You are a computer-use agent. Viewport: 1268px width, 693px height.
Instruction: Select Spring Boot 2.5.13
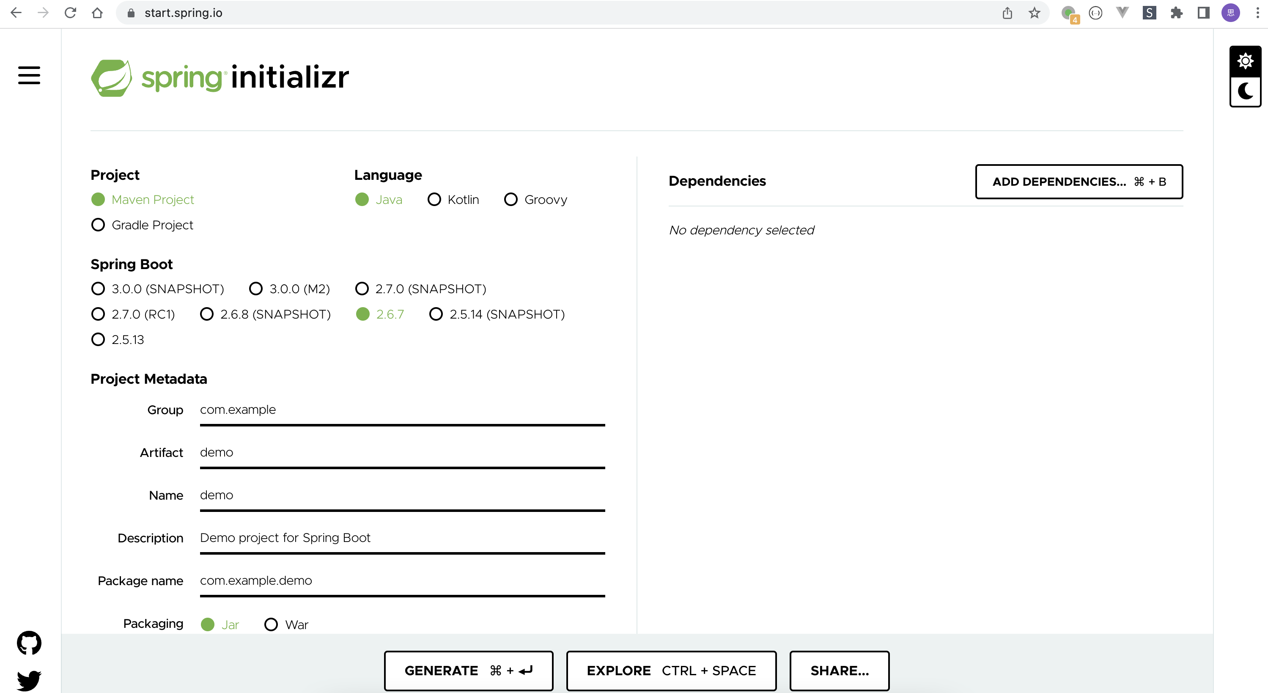(x=118, y=340)
